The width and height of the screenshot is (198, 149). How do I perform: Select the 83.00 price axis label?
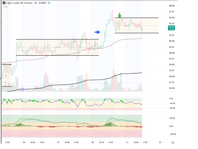[172, 65]
